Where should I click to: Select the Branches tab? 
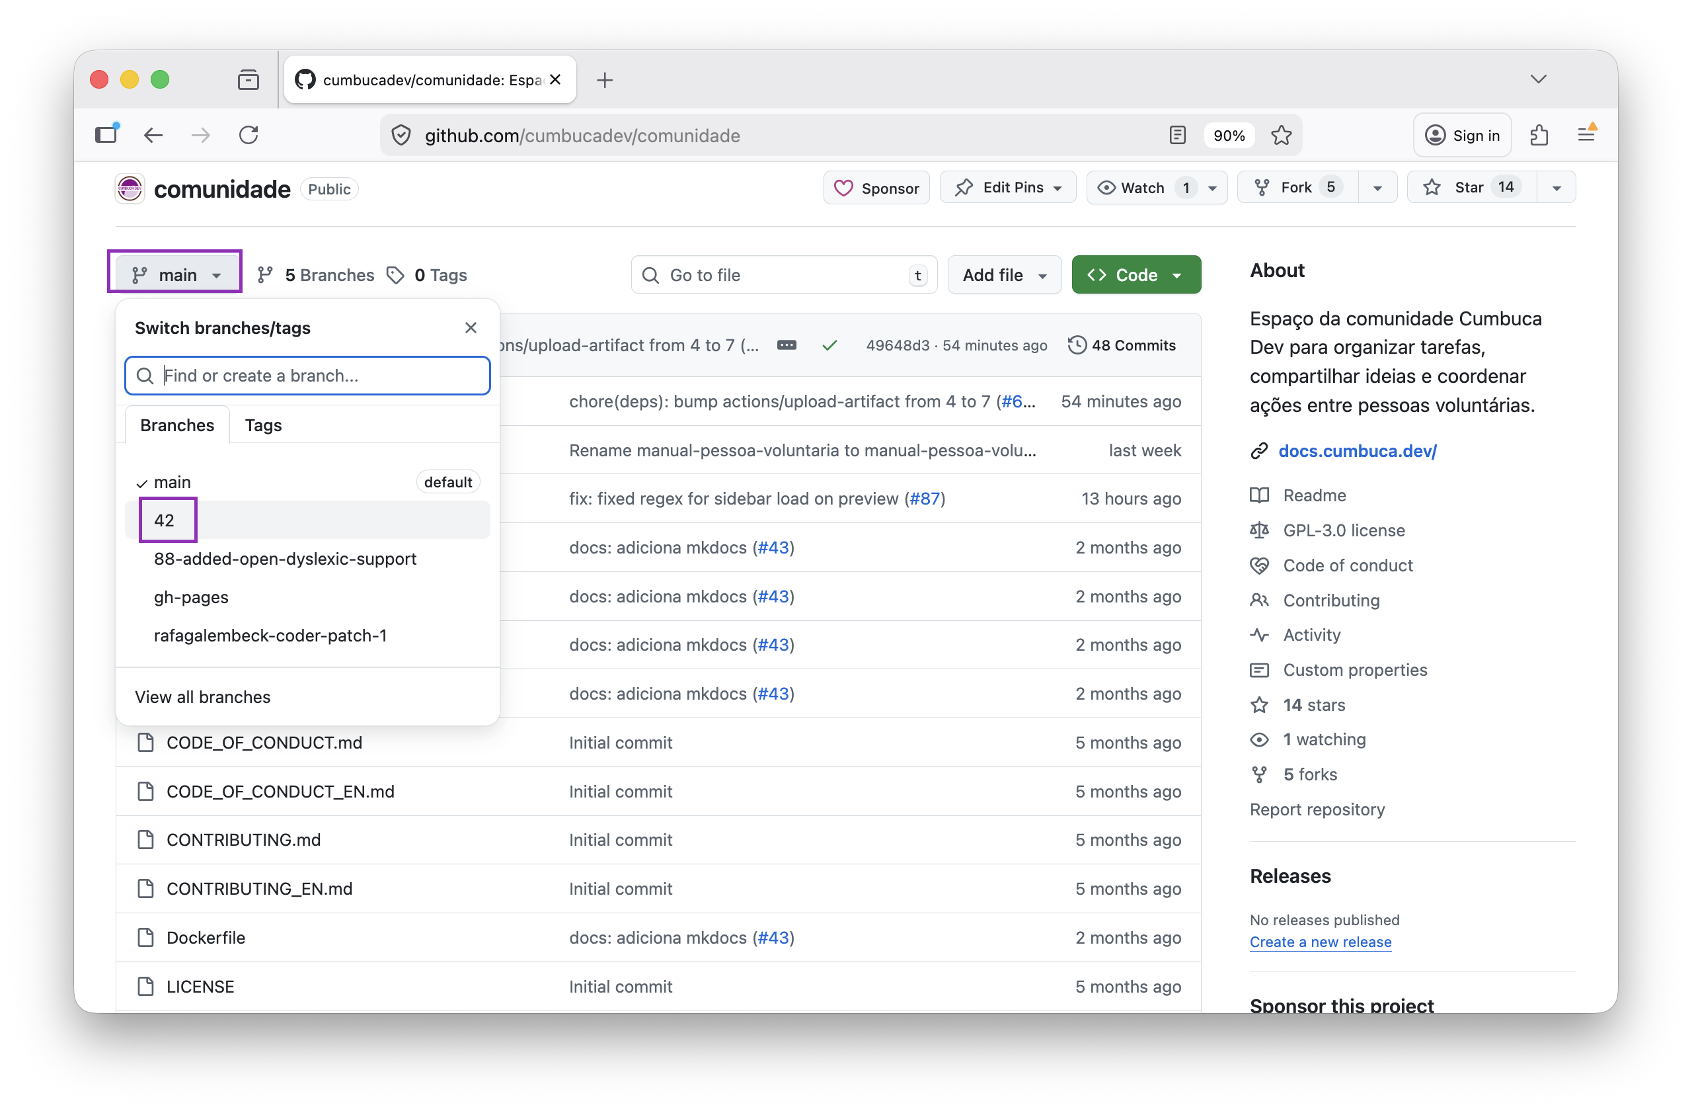(x=177, y=425)
